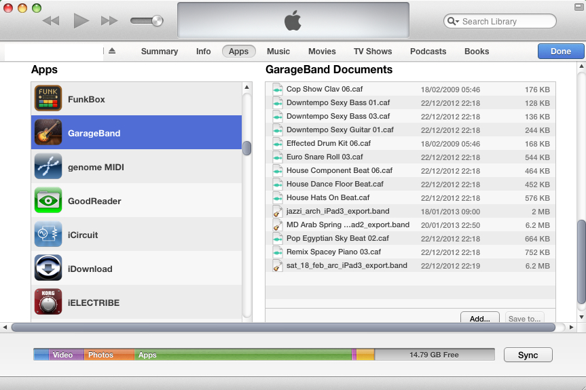The width and height of the screenshot is (586, 390).
Task: Click the apps list scroll-up arrow
Action: (x=246, y=87)
